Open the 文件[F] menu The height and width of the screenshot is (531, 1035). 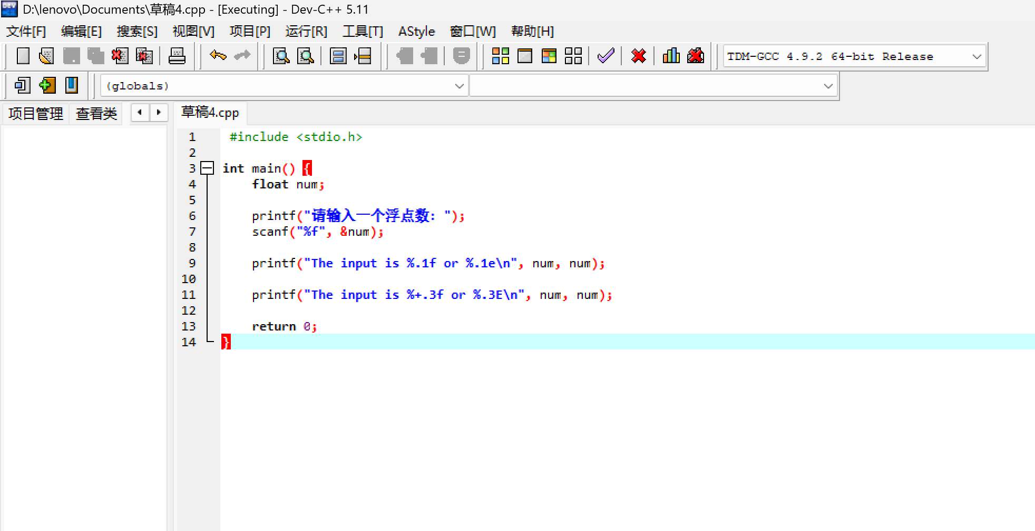click(26, 32)
